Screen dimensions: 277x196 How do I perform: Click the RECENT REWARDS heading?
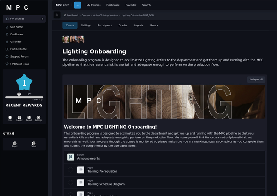pos(24,105)
